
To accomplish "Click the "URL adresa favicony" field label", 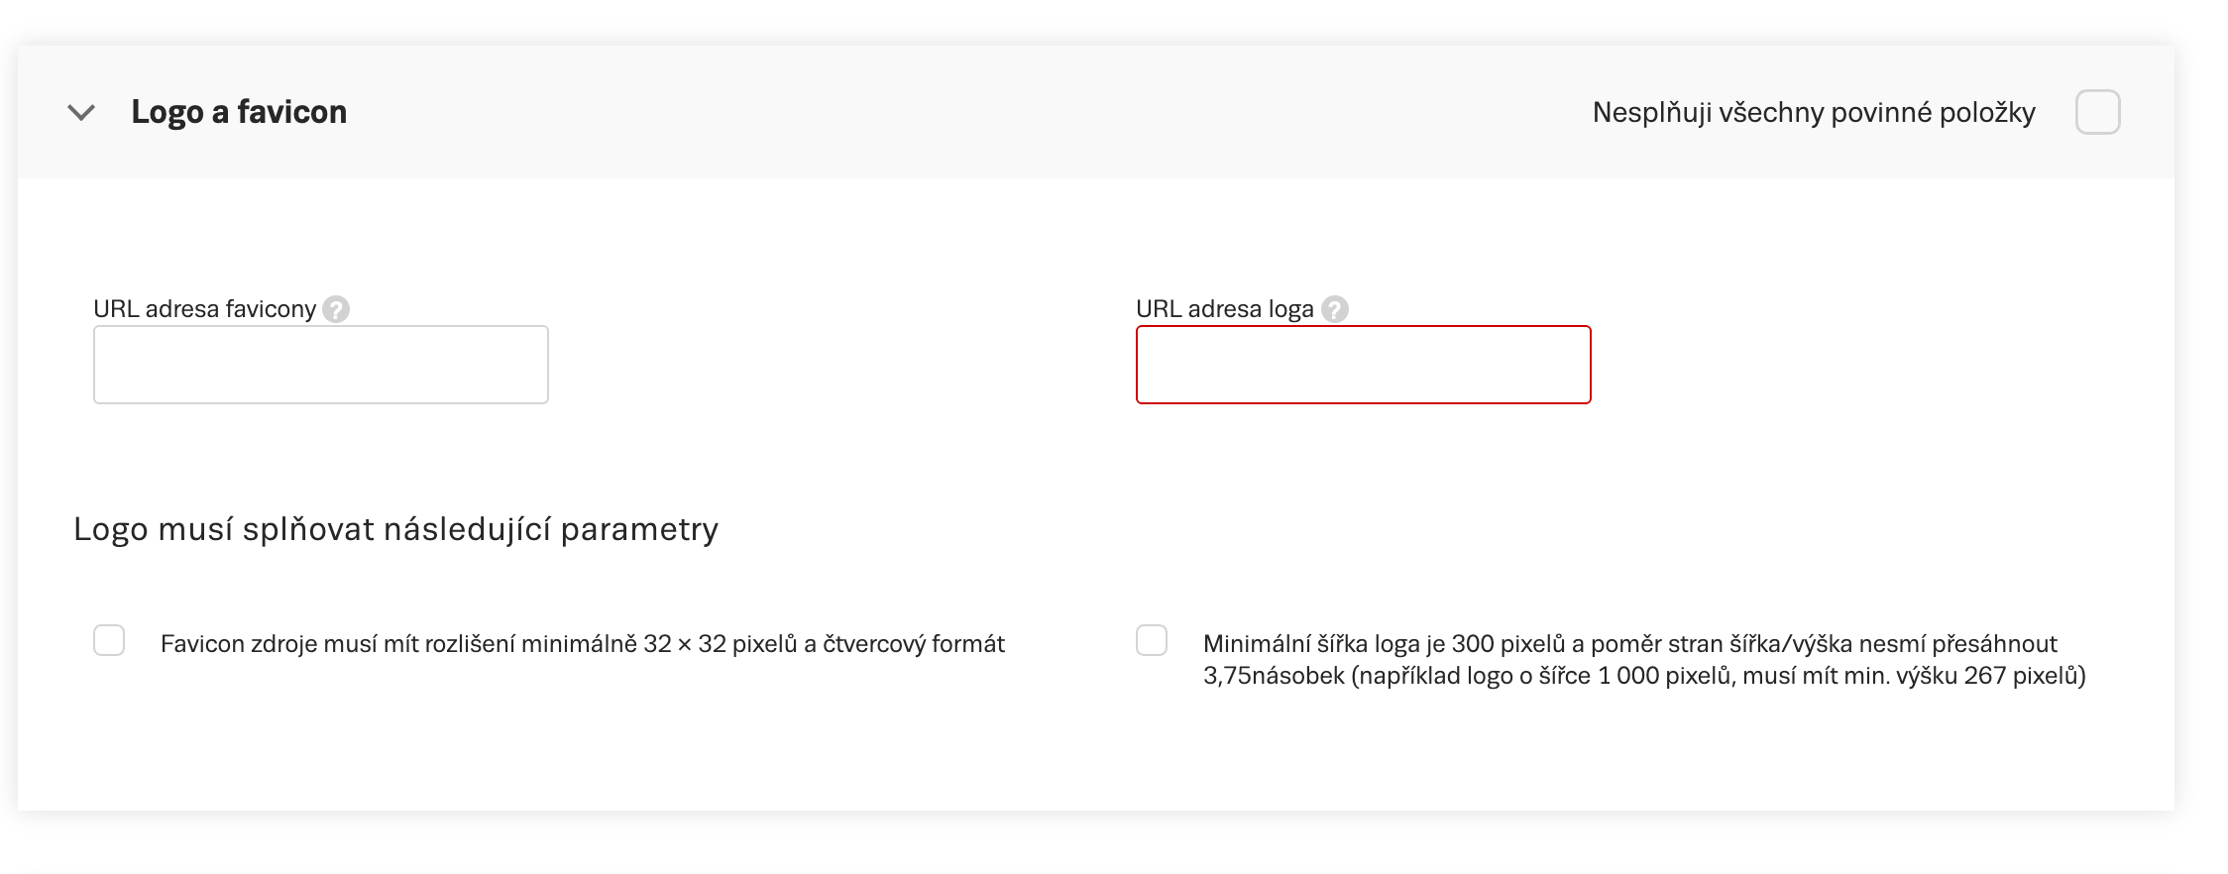I will pyautogui.click(x=204, y=309).
